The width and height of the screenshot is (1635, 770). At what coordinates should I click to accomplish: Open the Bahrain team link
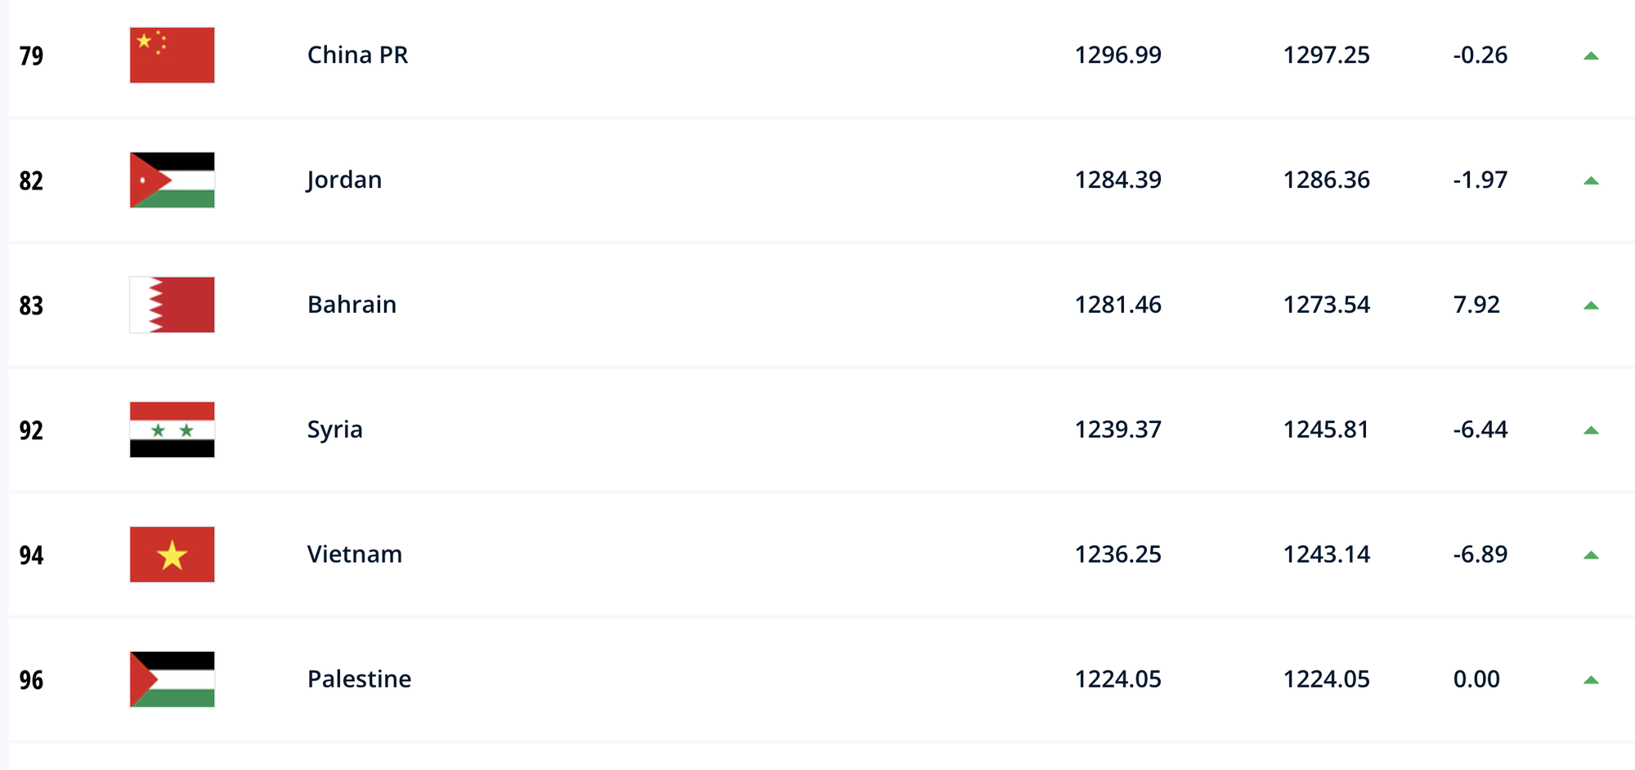(x=352, y=305)
